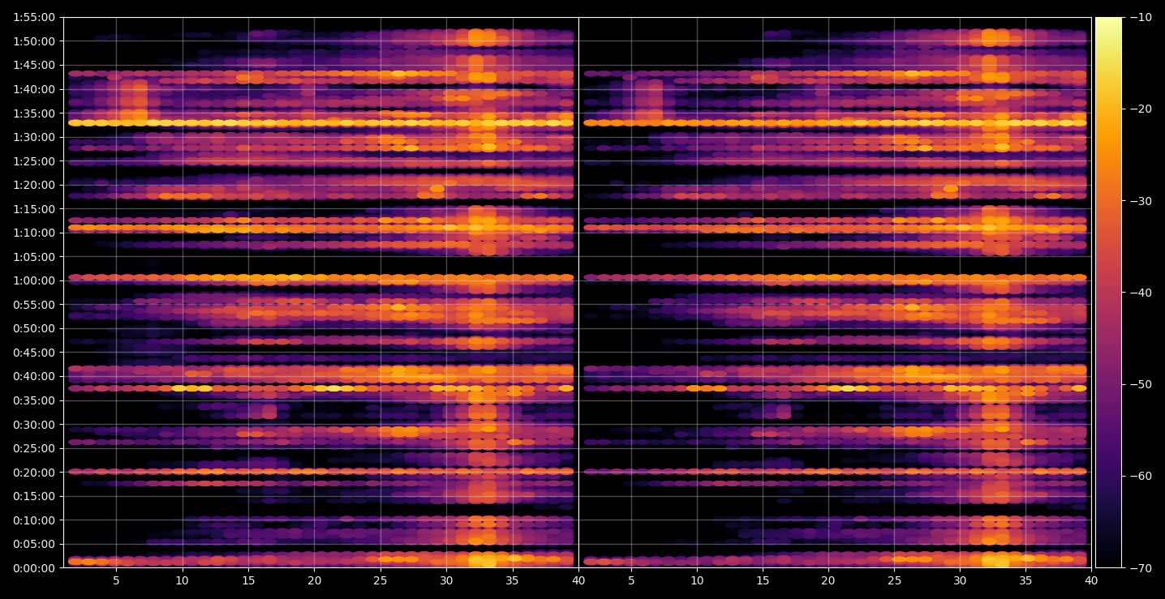Select x-axis label 20 under the right plot
1165x599 pixels.
coord(828,580)
